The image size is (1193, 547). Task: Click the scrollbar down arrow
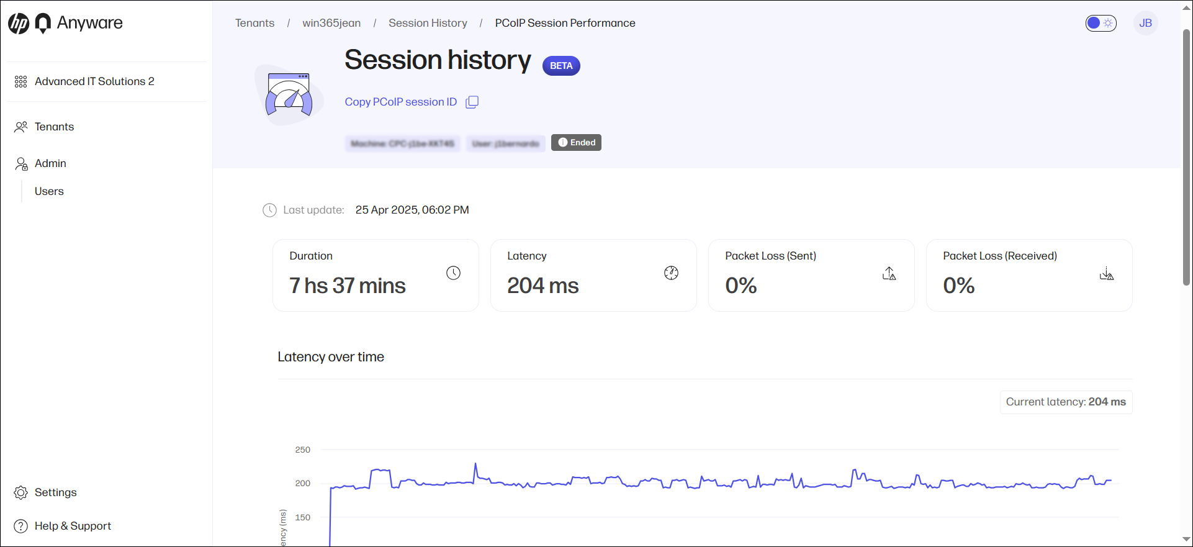pos(1186,540)
